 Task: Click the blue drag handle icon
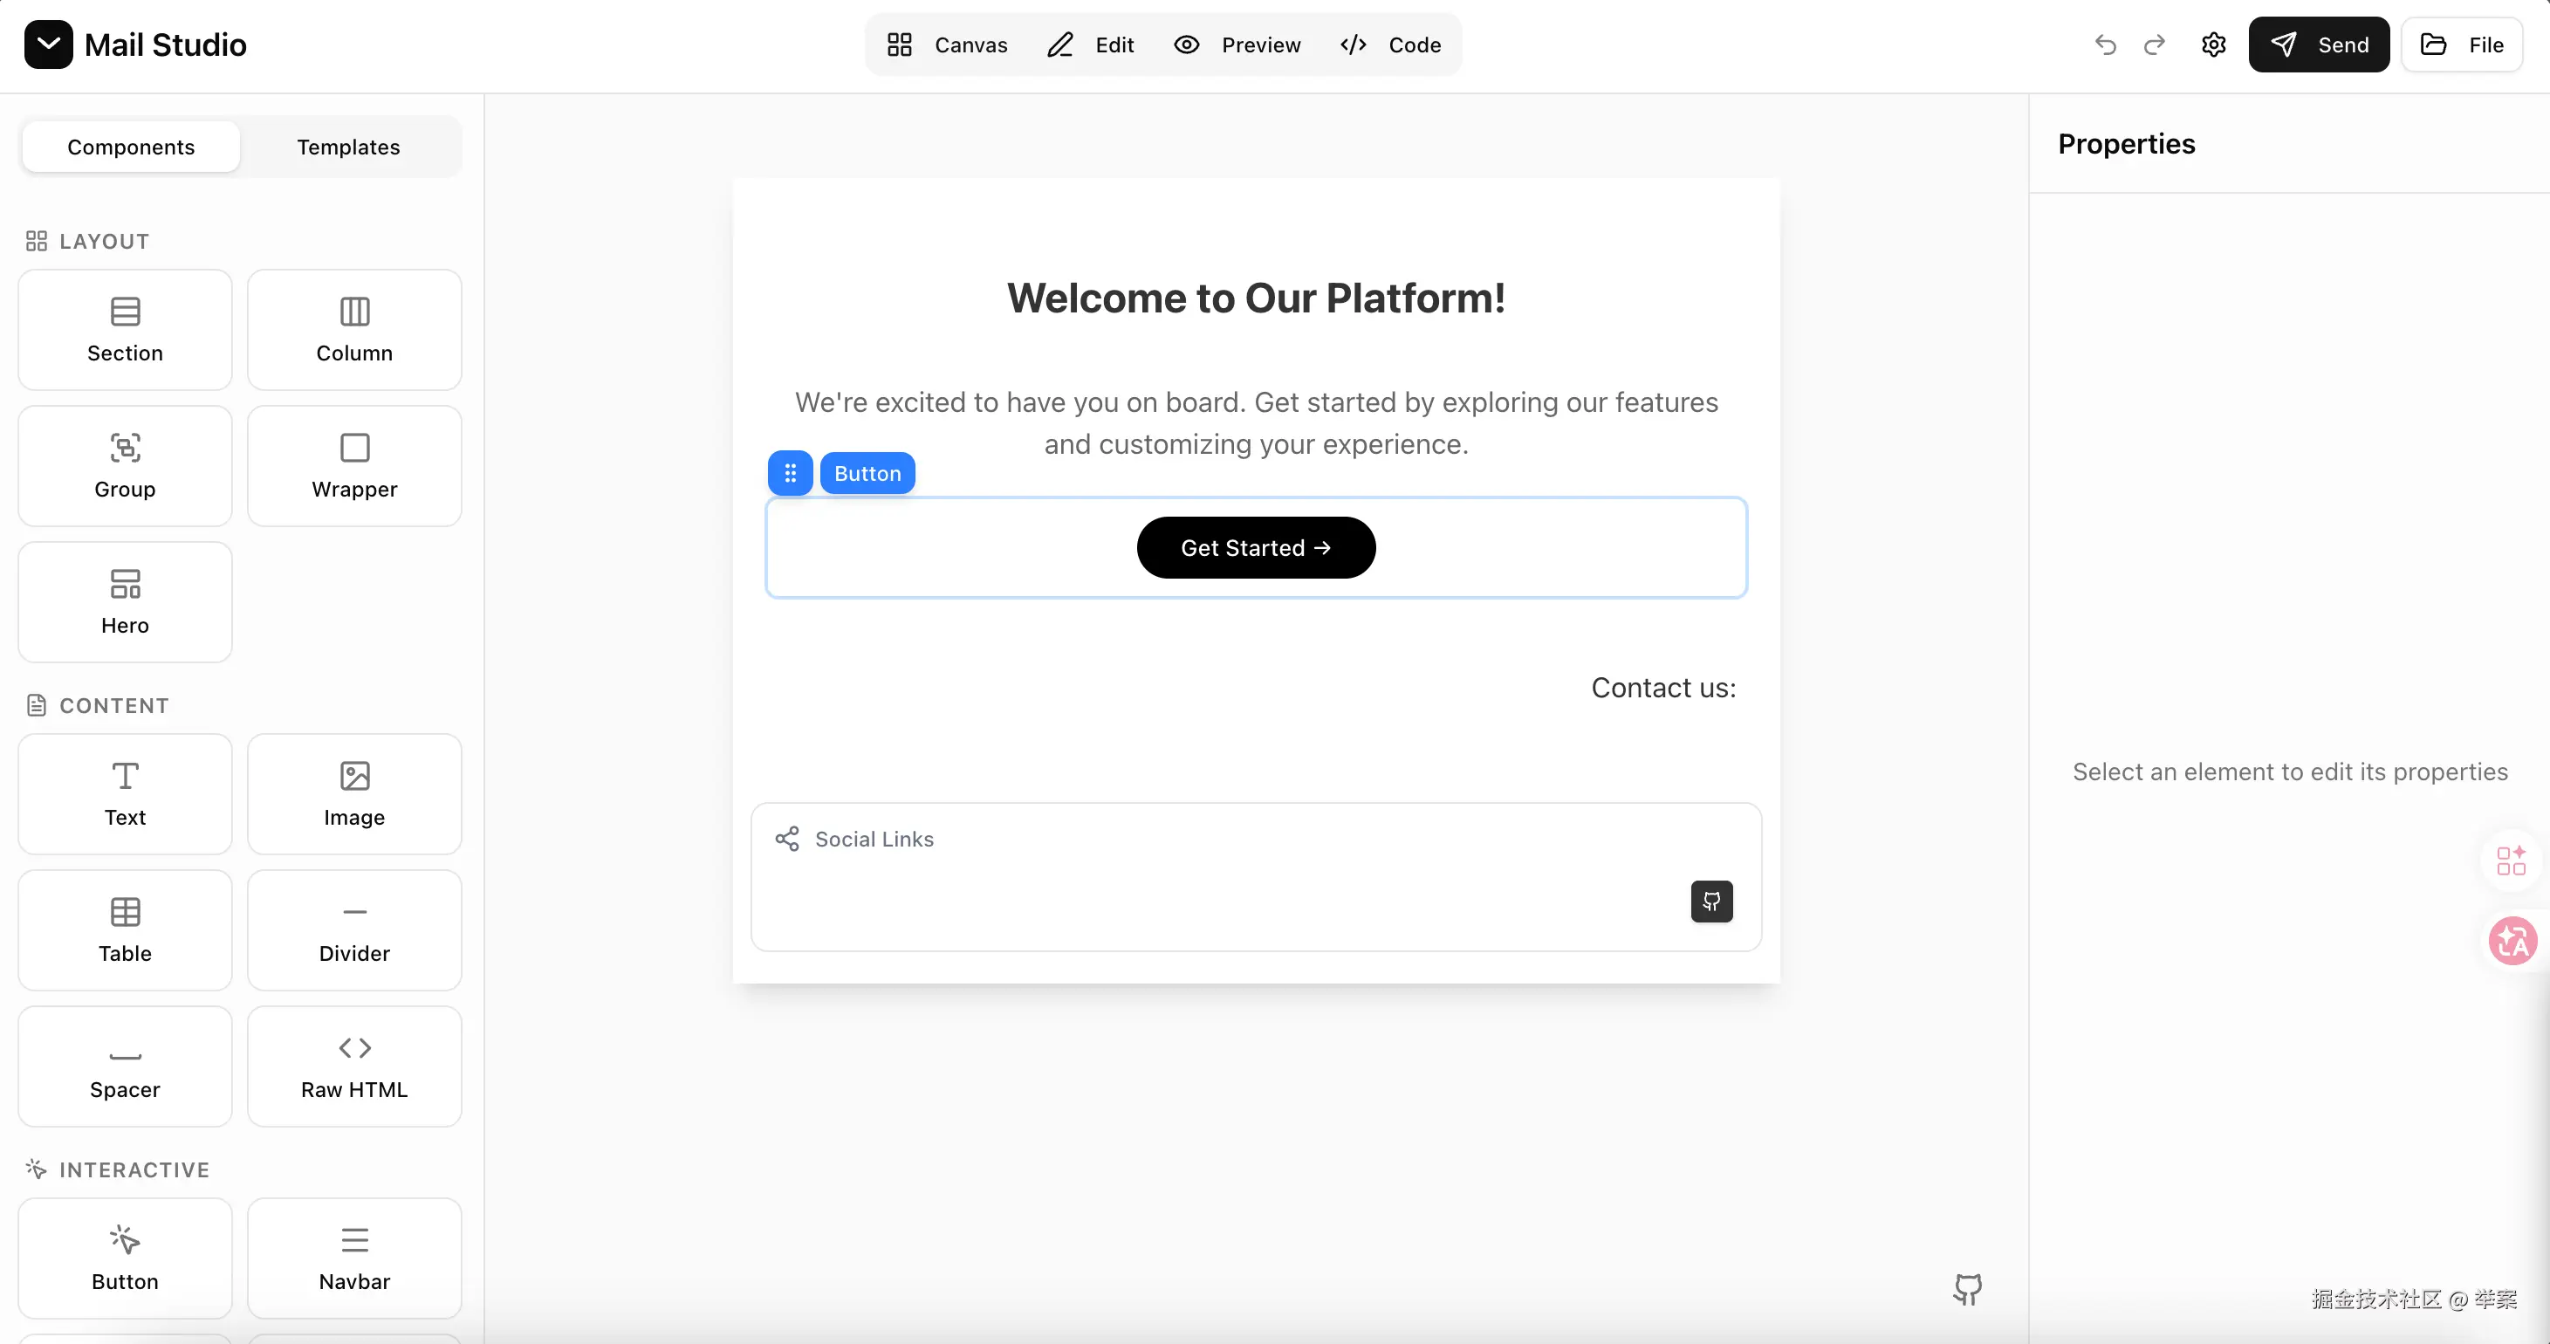pyautogui.click(x=790, y=473)
